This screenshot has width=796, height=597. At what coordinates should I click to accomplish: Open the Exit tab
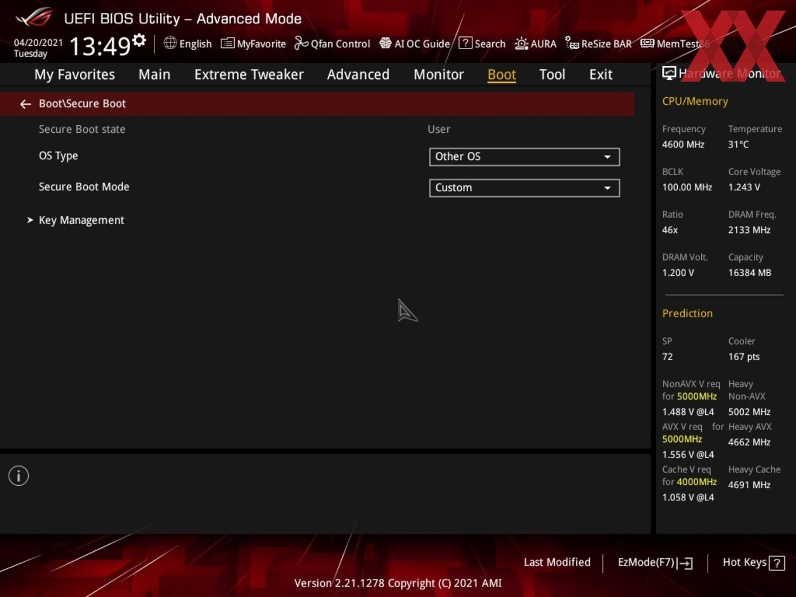tap(601, 74)
